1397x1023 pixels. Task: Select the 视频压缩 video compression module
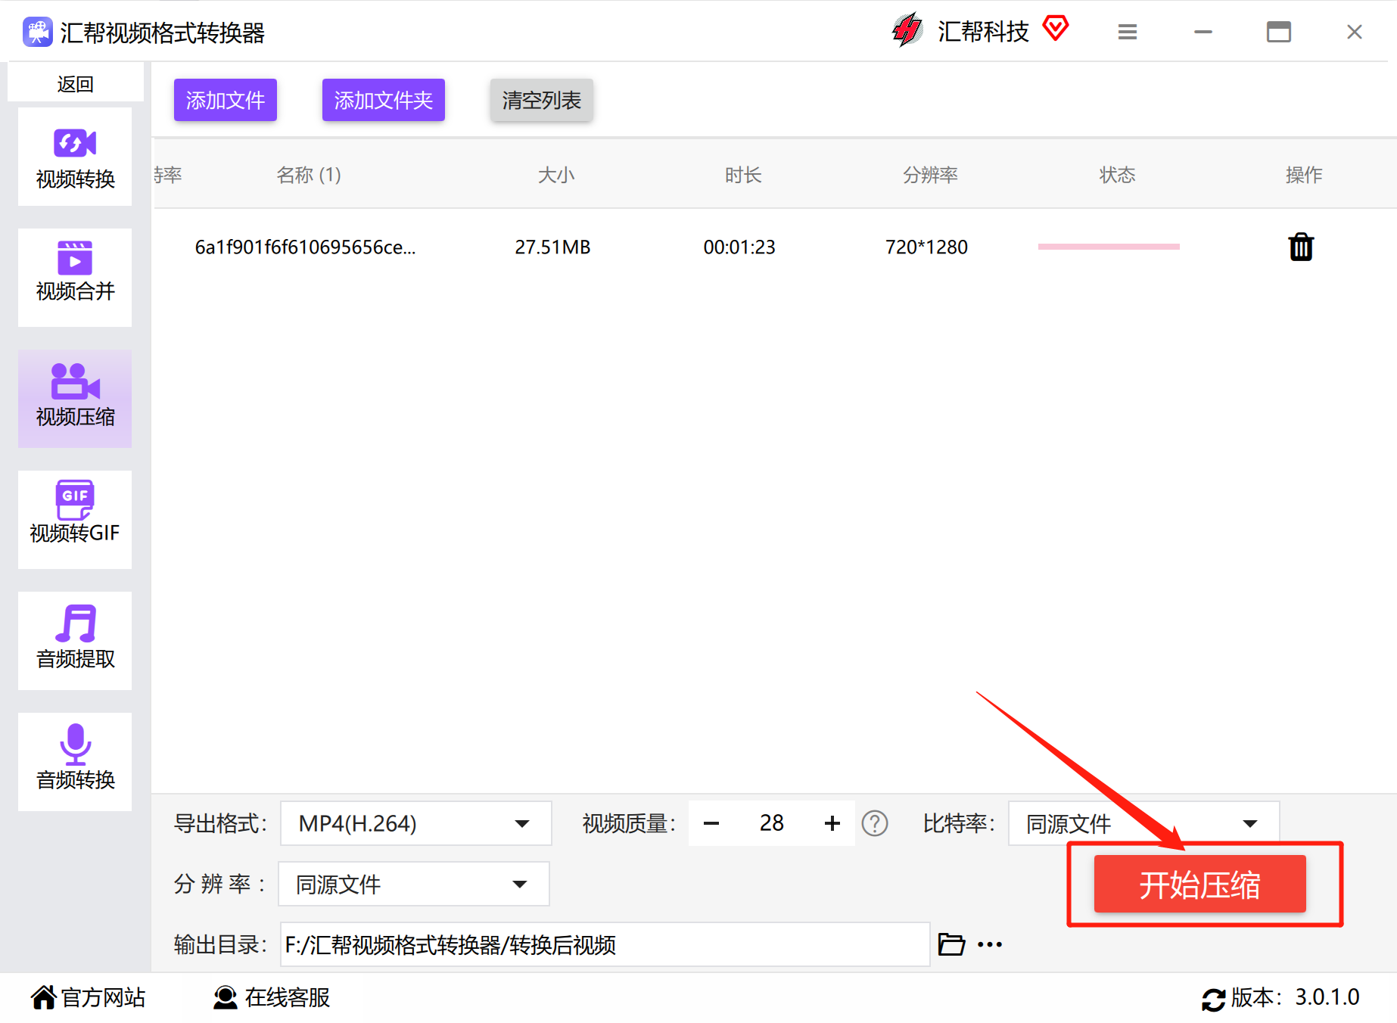75,399
